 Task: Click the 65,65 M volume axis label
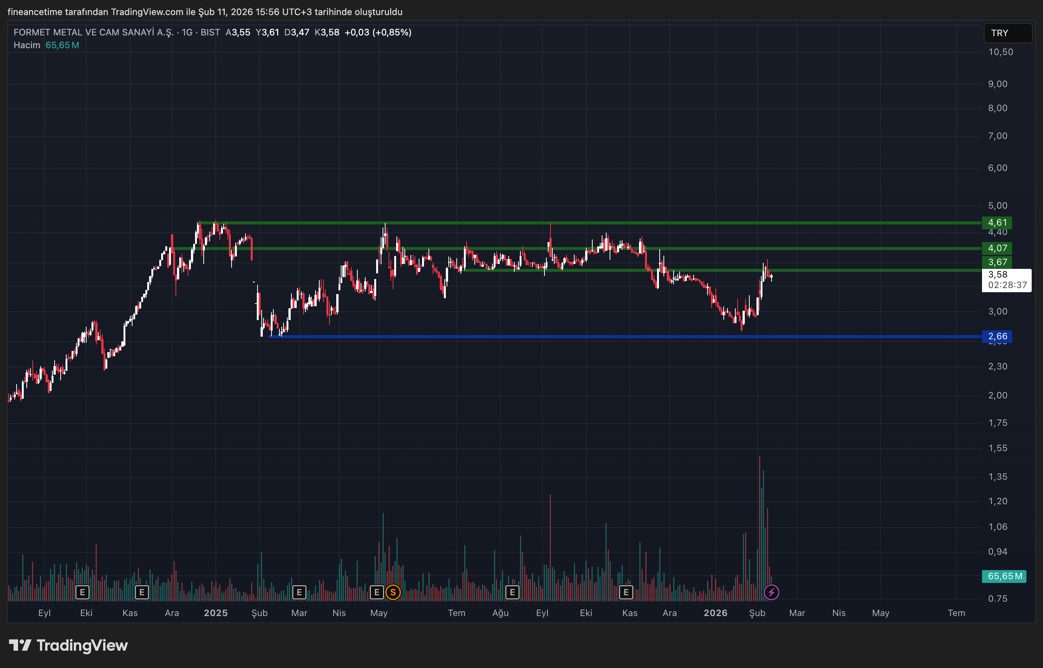pyautogui.click(x=1004, y=576)
